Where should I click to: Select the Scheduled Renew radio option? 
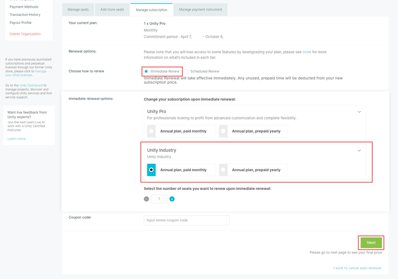186,71
